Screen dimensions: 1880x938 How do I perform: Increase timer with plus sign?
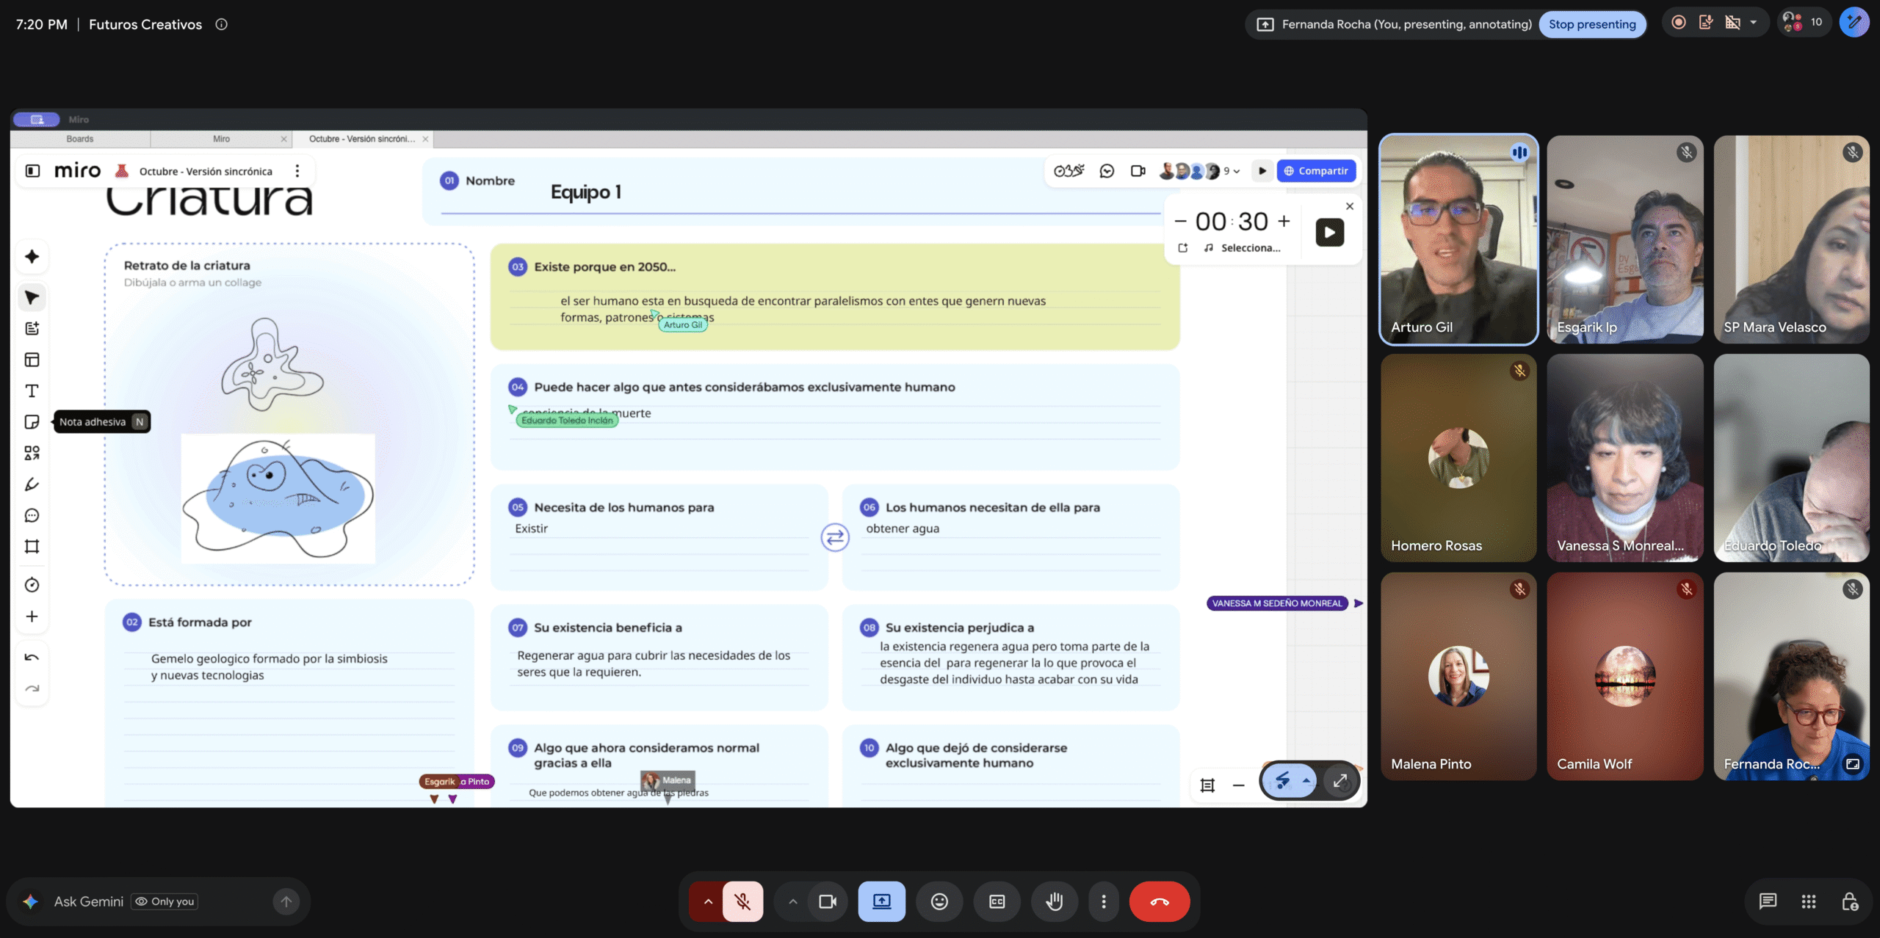coord(1284,221)
